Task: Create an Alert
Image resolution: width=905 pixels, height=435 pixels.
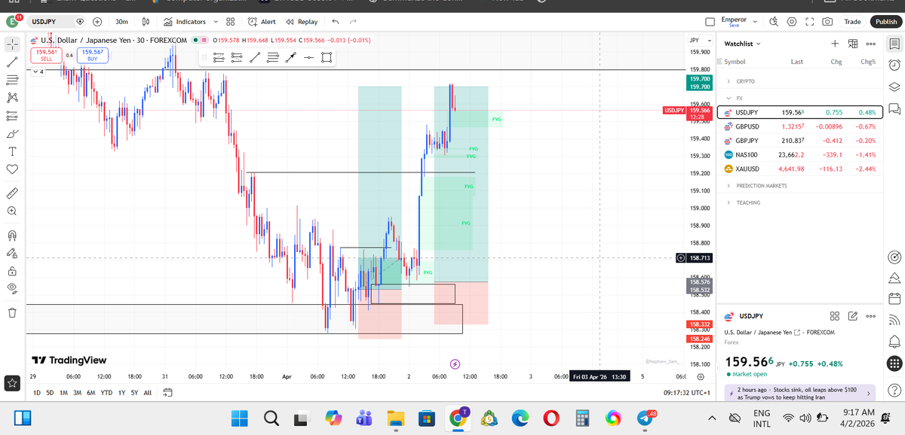Action: coord(262,22)
